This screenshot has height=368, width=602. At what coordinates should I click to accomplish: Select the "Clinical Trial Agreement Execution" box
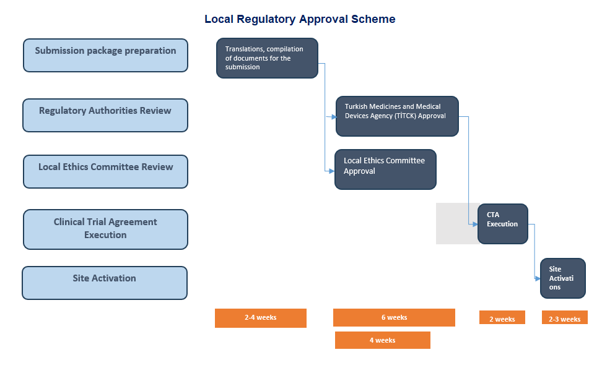coord(105,229)
